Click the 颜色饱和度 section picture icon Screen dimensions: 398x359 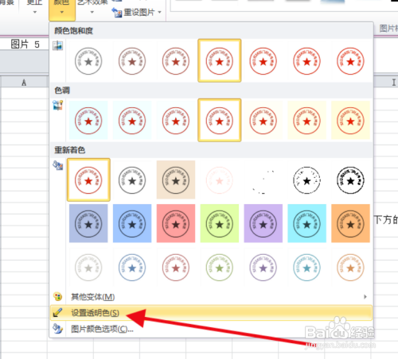pos(57,45)
